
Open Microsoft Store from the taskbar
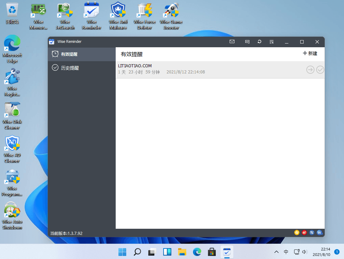(212, 252)
